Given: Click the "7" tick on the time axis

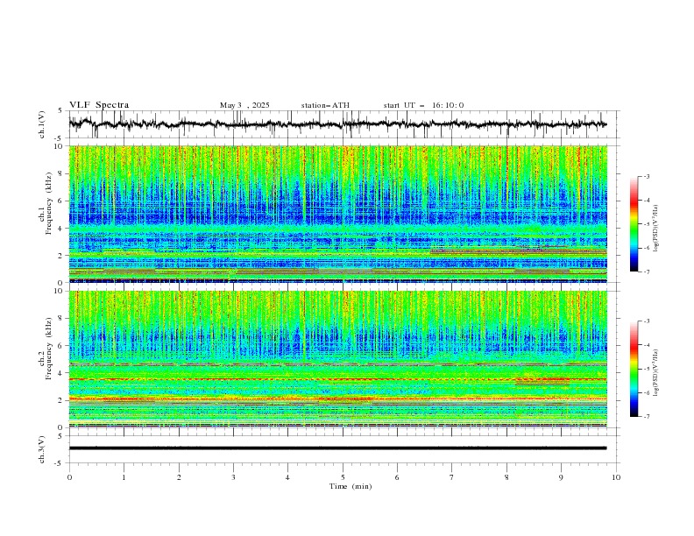Looking at the screenshot, I should 452,477.
